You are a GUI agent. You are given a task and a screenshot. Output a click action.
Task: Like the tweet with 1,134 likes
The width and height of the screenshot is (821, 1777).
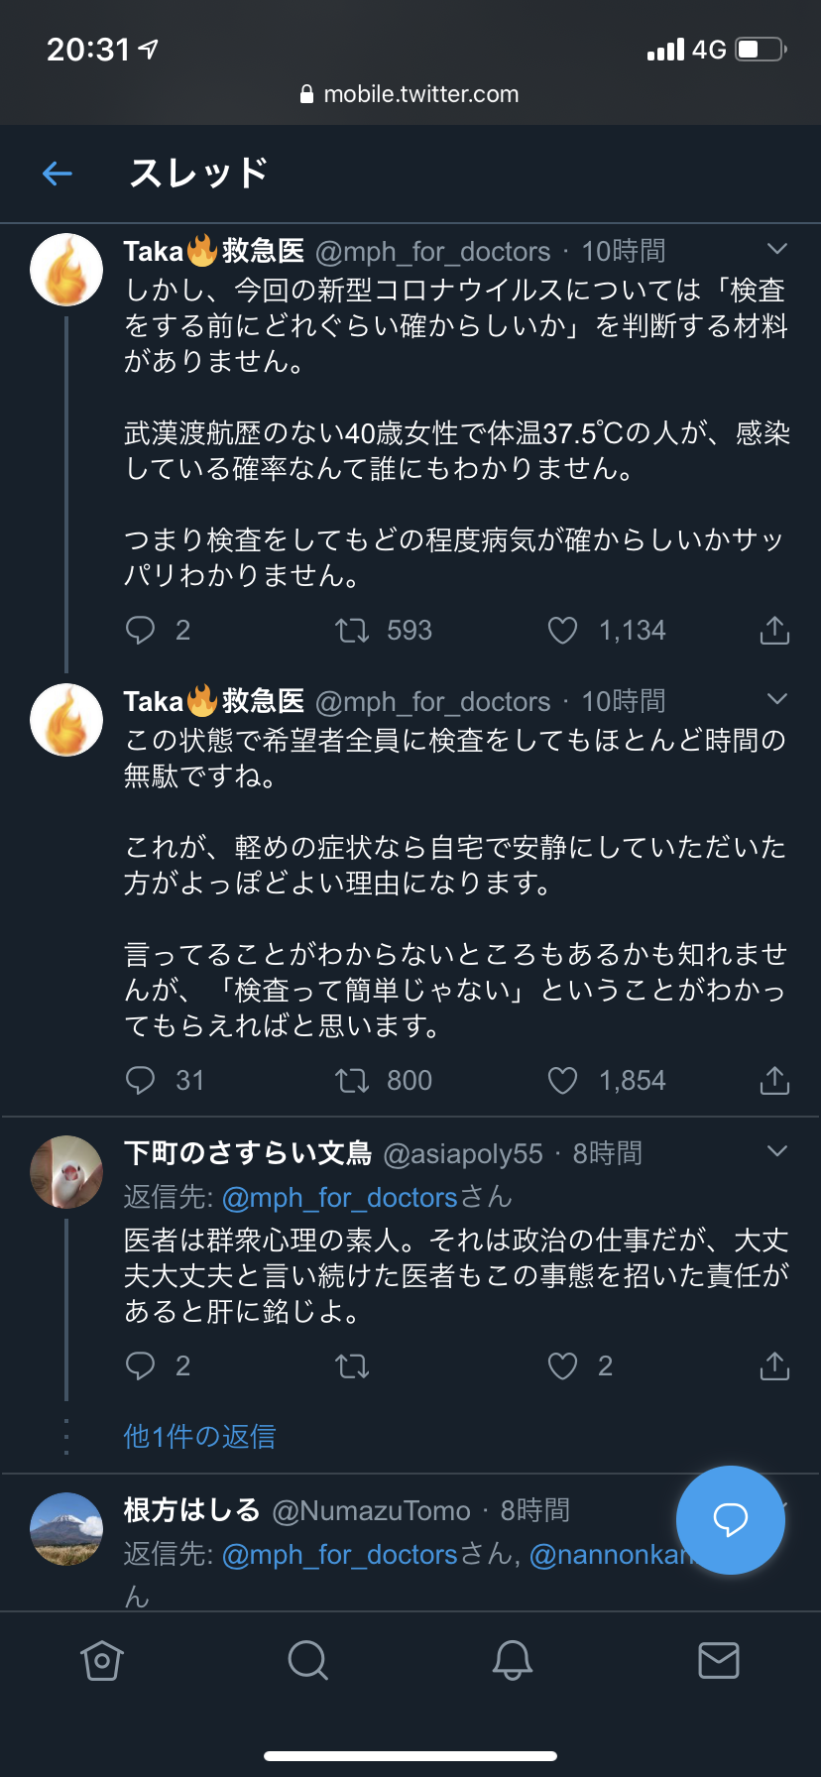[x=562, y=631]
